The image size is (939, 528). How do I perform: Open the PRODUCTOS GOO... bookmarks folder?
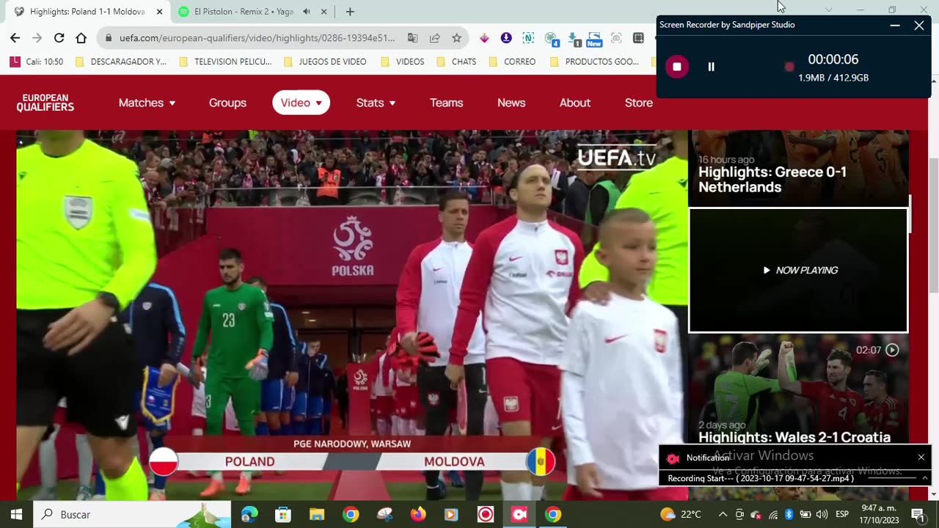click(594, 62)
